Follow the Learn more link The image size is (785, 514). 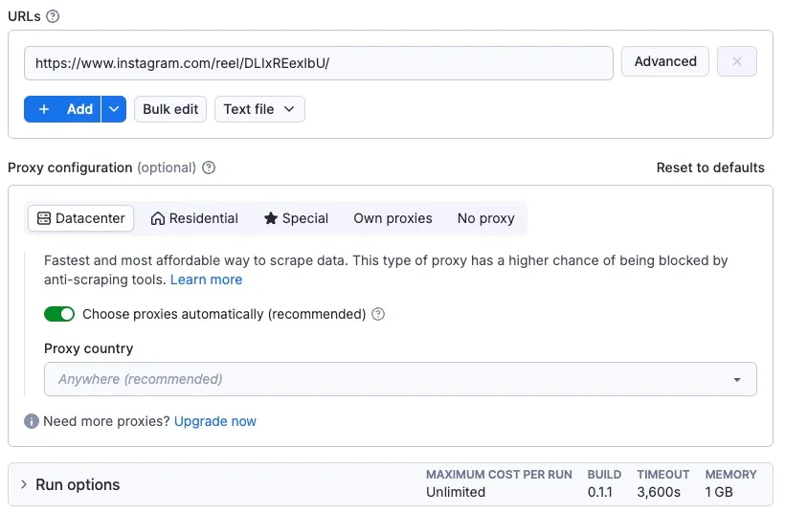tap(206, 279)
